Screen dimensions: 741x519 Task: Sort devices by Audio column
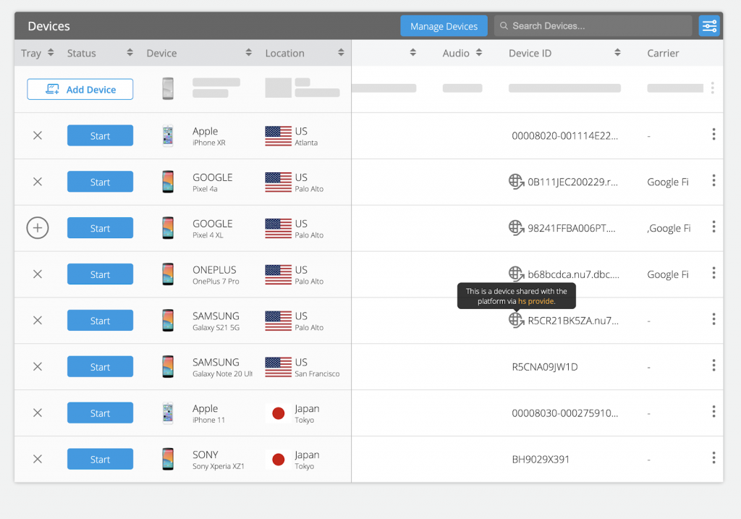click(x=479, y=52)
